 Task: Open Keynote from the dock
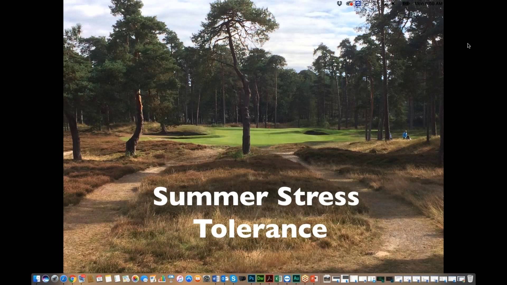[171, 279]
